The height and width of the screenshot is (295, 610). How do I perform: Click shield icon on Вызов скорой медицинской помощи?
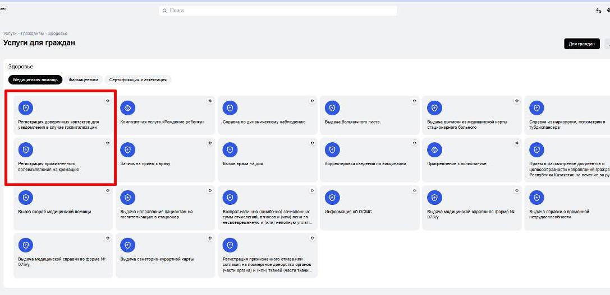point(26,198)
